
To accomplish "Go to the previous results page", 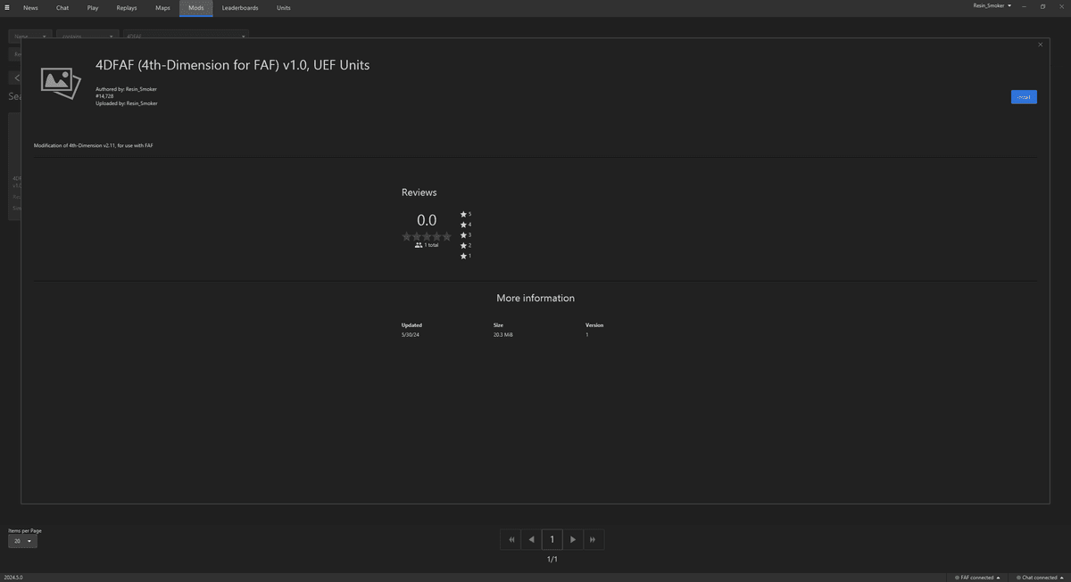I will tap(532, 539).
